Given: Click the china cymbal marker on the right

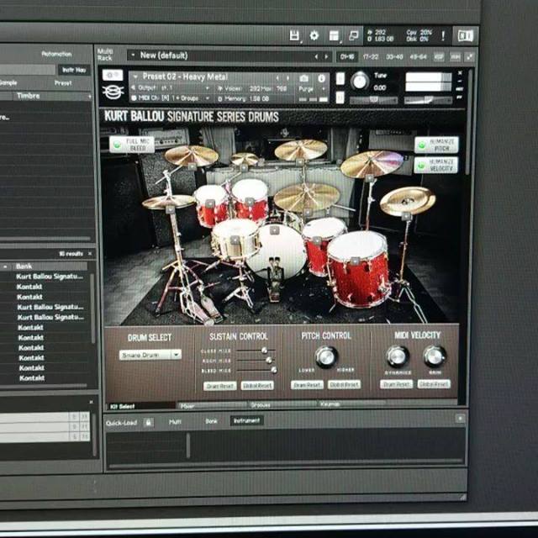Looking at the screenshot, I should (406, 216).
